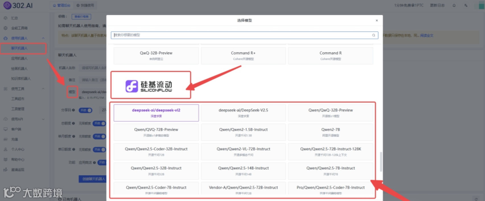Click the info icon next to 单月额度
Viewport: 485px width, 201px height.
[74, 136]
